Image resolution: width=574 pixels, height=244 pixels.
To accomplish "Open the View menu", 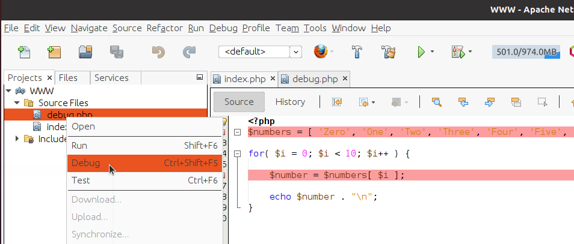I will coord(55,28).
